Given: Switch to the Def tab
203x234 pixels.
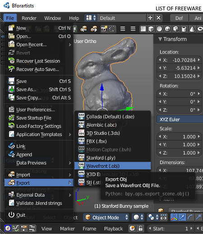Looking at the screenshot, I should click(179, 18).
